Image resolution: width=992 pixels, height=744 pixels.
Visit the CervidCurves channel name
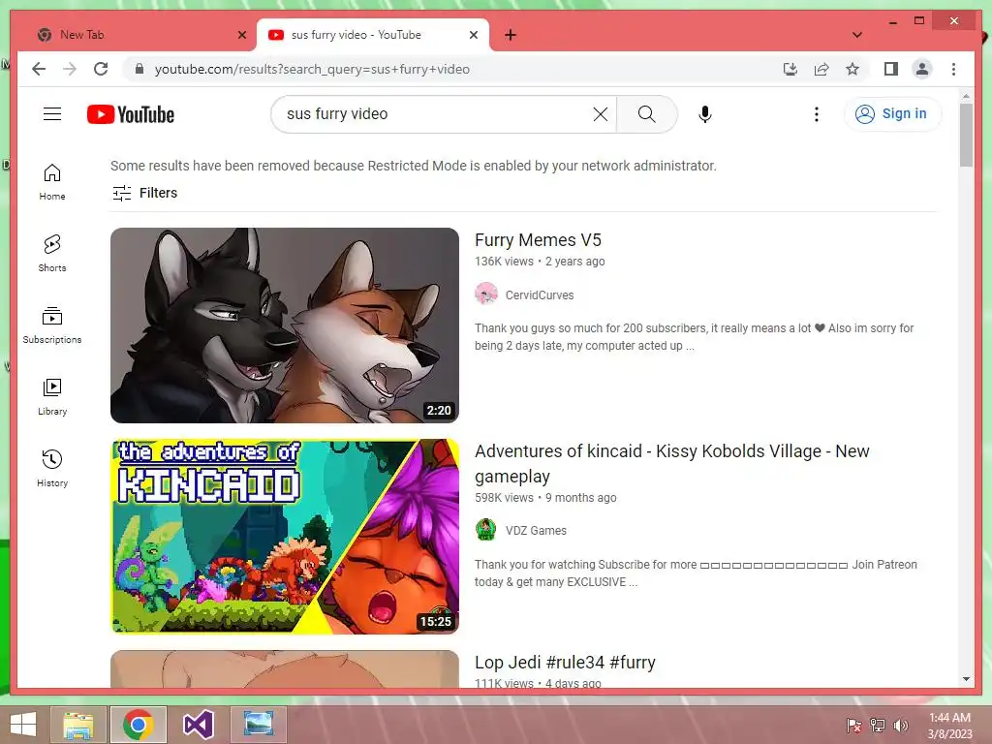pyautogui.click(x=540, y=294)
